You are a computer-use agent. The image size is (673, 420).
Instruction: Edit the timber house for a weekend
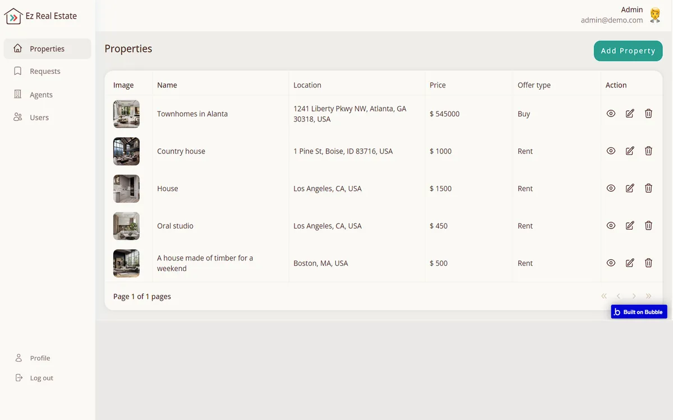click(x=630, y=263)
